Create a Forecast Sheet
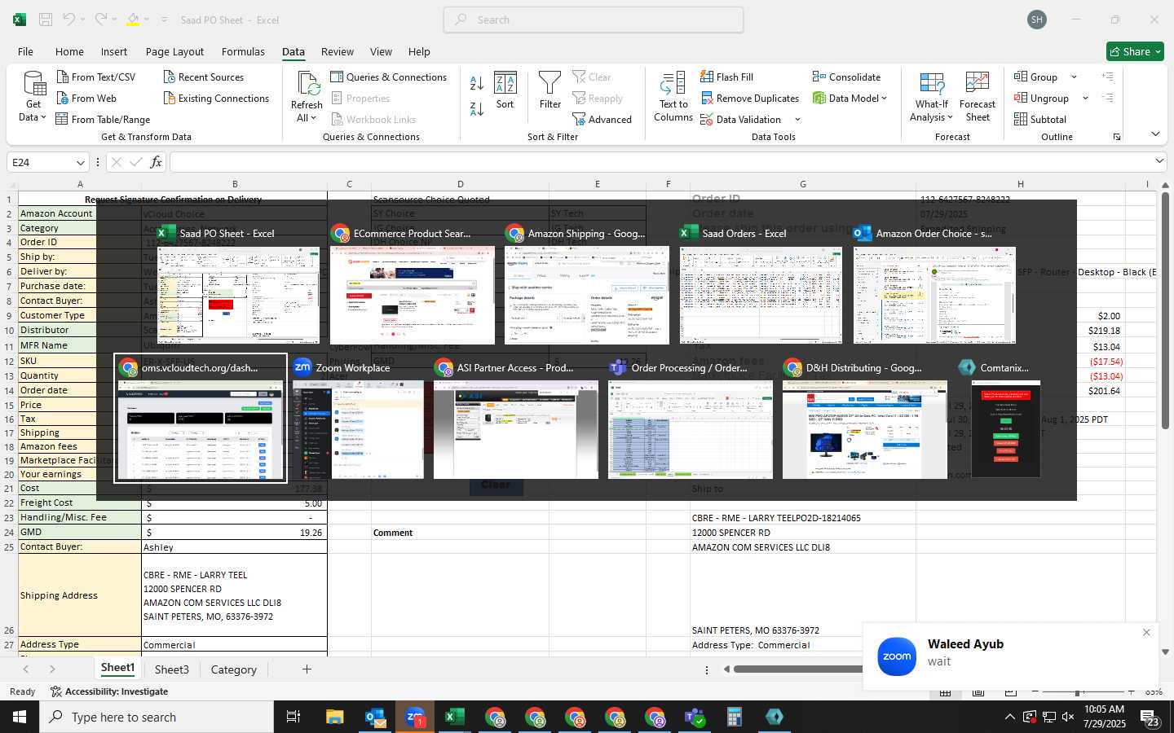Image resolution: width=1174 pixels, height=733 pixels. pyautogui.click(x=978, y=96)
